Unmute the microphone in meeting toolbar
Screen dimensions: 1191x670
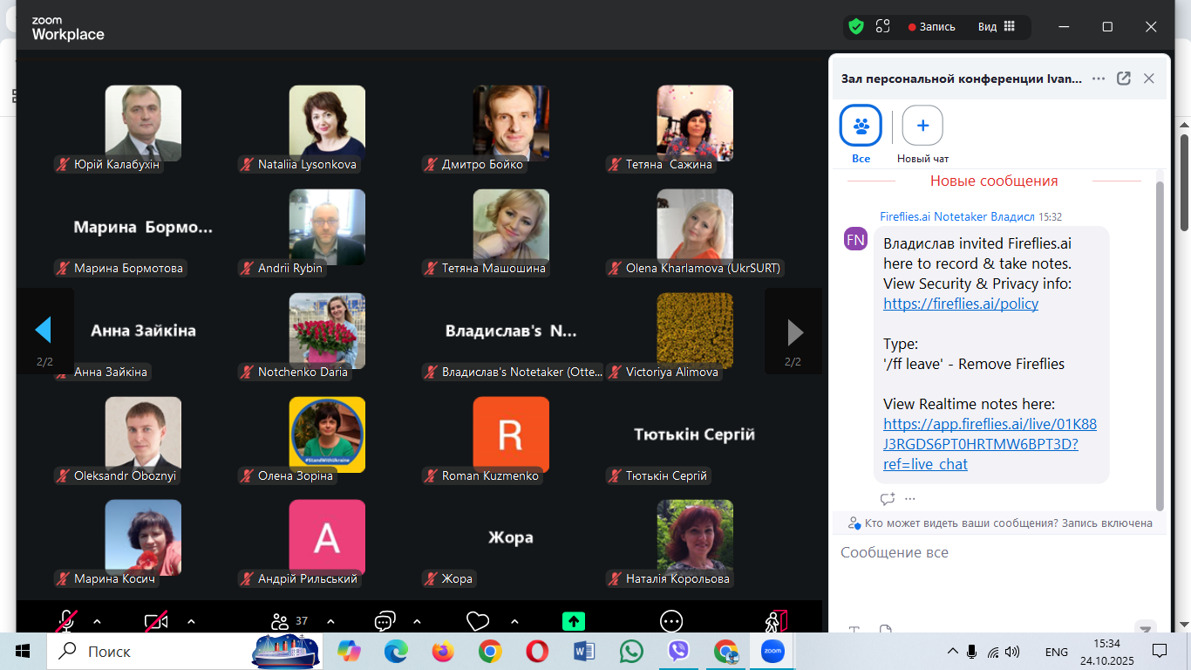pyautogui.click(x=66, y=621)
